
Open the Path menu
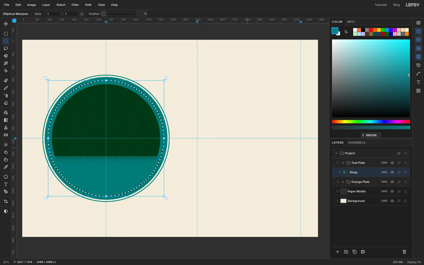click(x=88, y=5)
